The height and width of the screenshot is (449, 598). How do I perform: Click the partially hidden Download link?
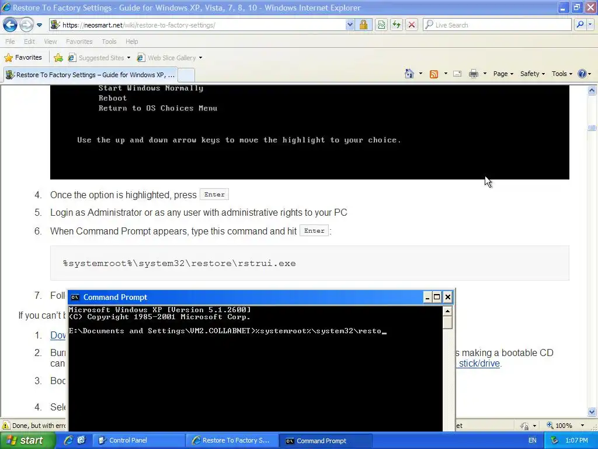[x=58, y=335]
